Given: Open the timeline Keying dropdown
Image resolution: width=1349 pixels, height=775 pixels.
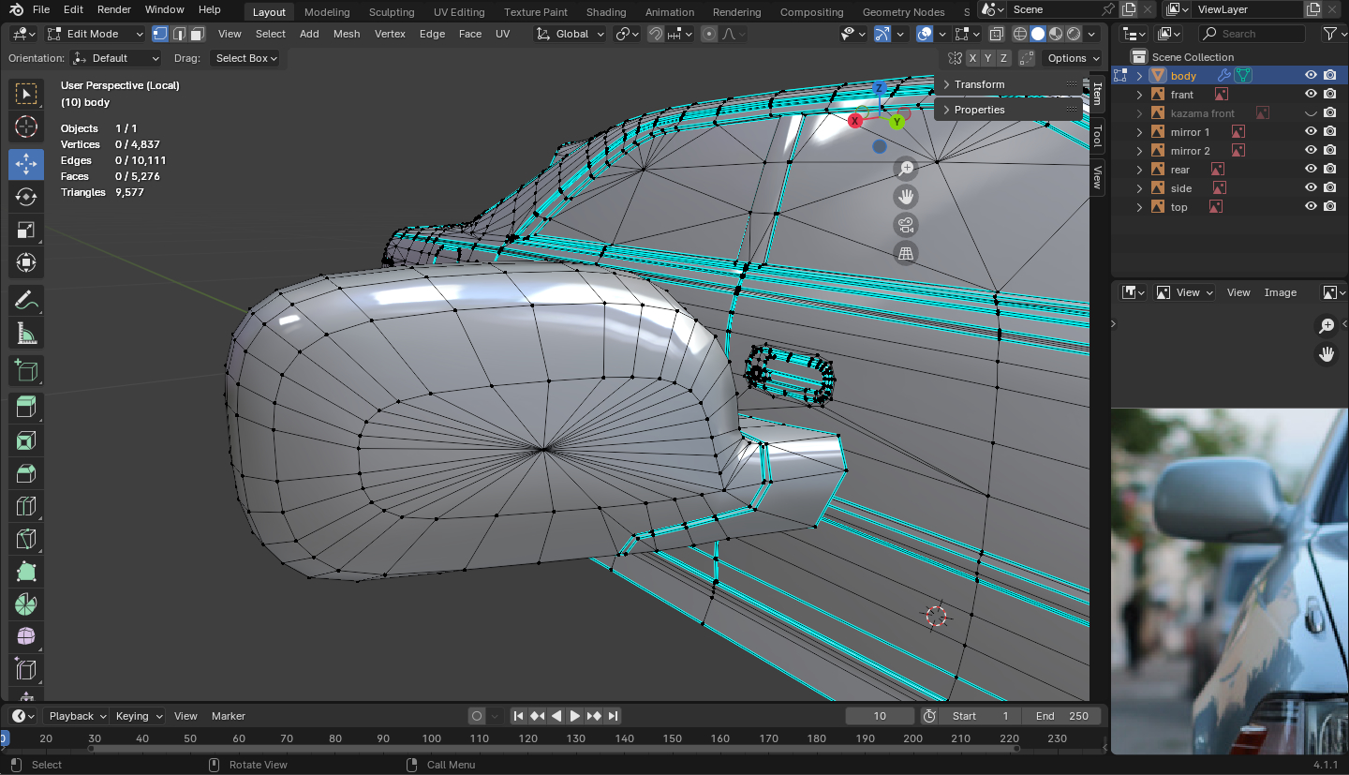Looking at the screenshot, I should (x=139, y=716).
